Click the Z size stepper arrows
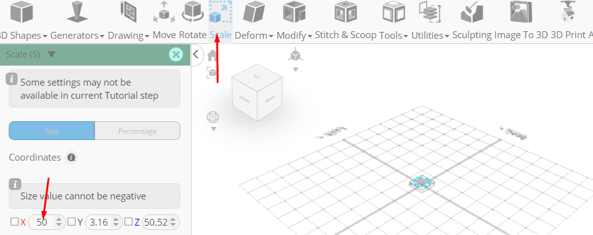 tap(172, 222)
